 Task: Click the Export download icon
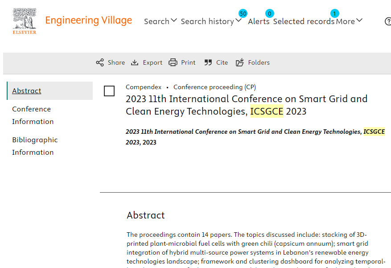tap(135, 62)
